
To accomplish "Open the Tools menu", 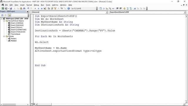I will point(48,5).
